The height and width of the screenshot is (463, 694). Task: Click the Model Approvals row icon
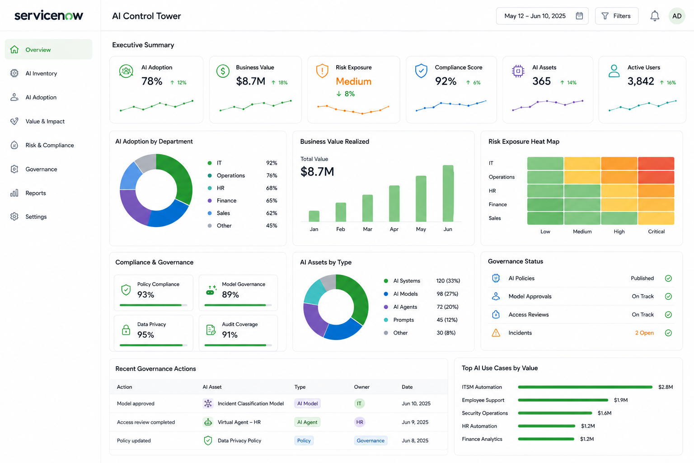pyautogui.click(x=496, y=296)
